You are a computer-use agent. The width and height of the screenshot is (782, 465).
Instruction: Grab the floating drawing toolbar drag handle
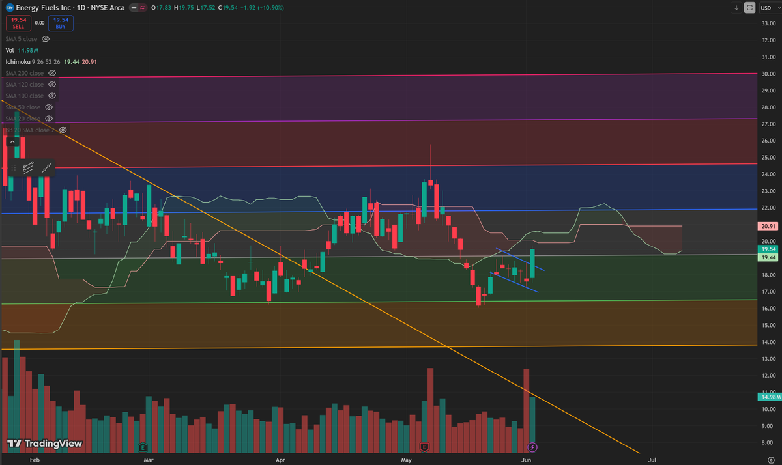pos(13,168)
